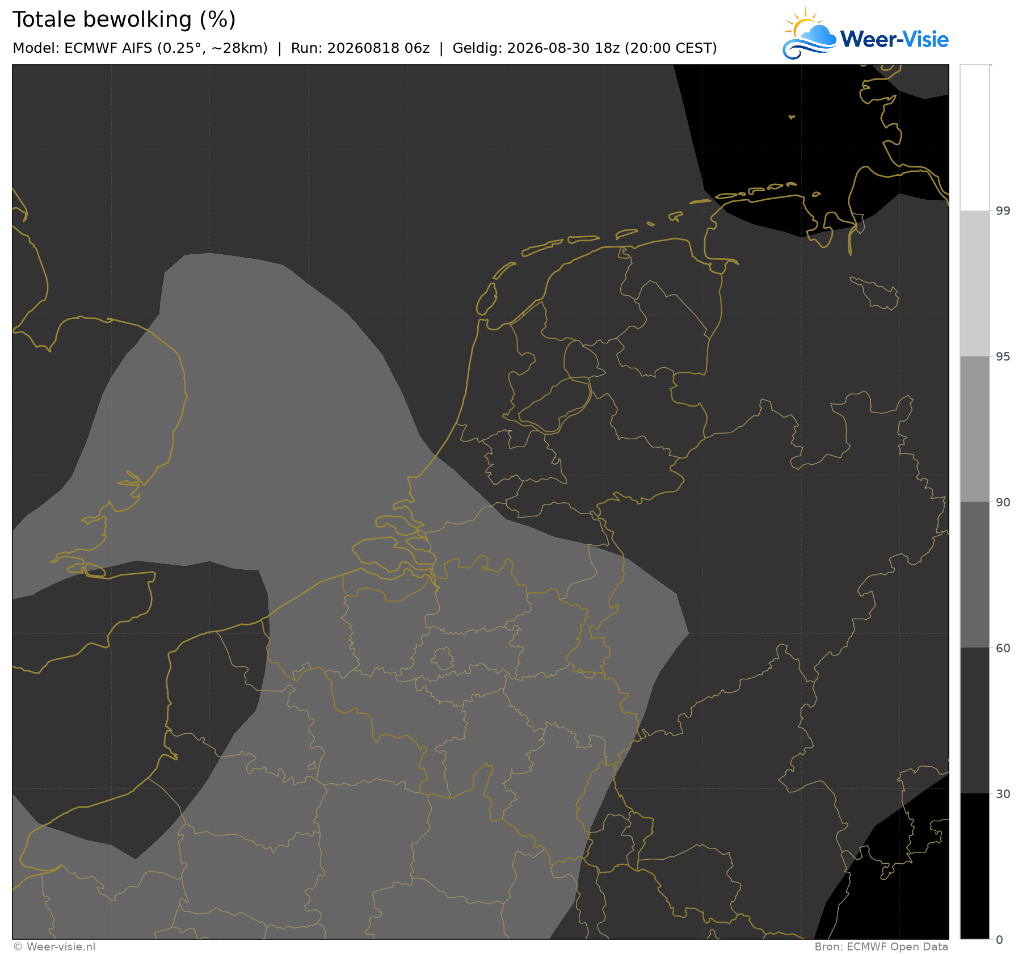Open the © Weer-visie.nl copyright link
Screen dimensions: 1035x954
[54, 947]
